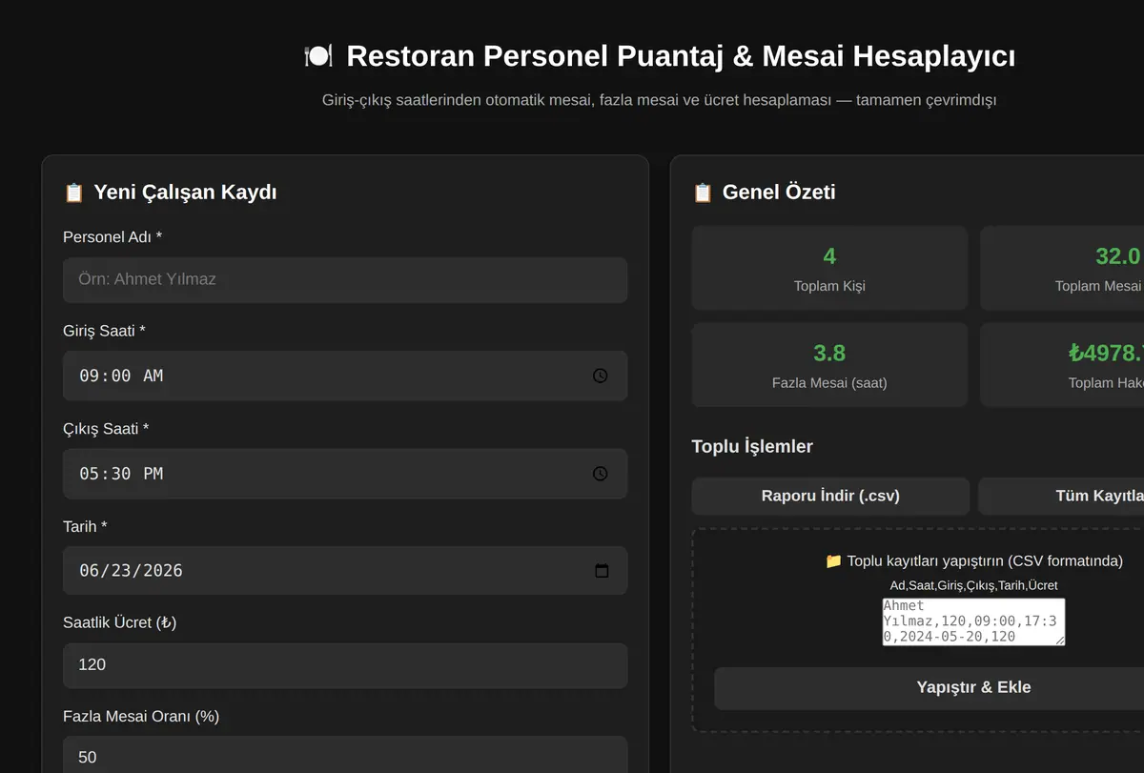
Task: Click the textarea resize grip
Action: click(x=1059, y=641)
